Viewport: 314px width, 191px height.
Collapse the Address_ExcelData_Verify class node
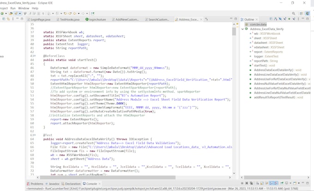tap(243, 29)
